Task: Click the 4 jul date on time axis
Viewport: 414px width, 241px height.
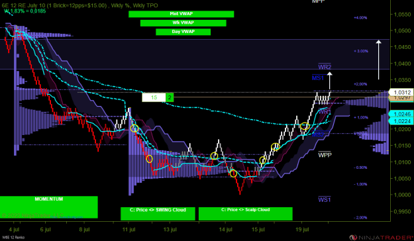Action: pyautogui.click(x=14, y=229)
